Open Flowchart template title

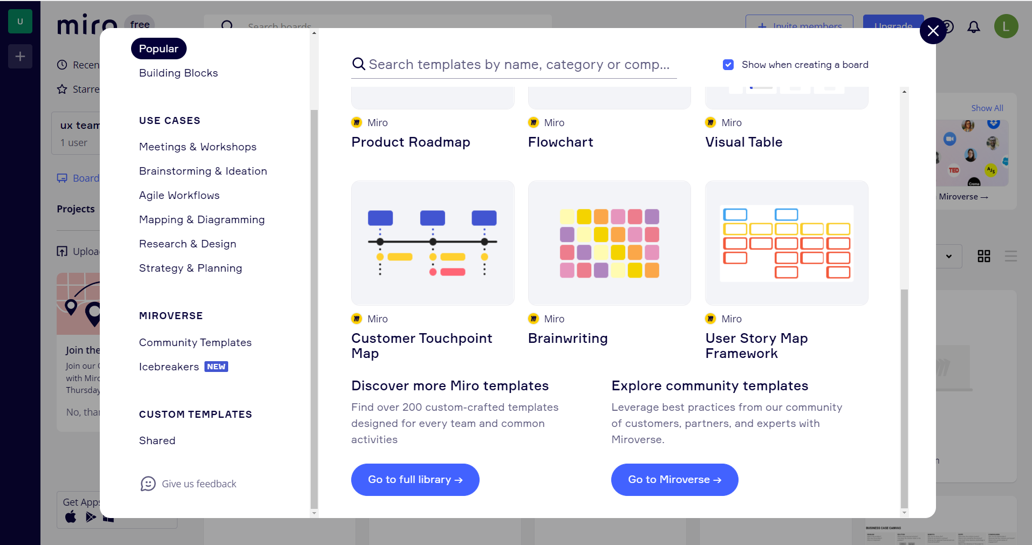click(561, 142)
